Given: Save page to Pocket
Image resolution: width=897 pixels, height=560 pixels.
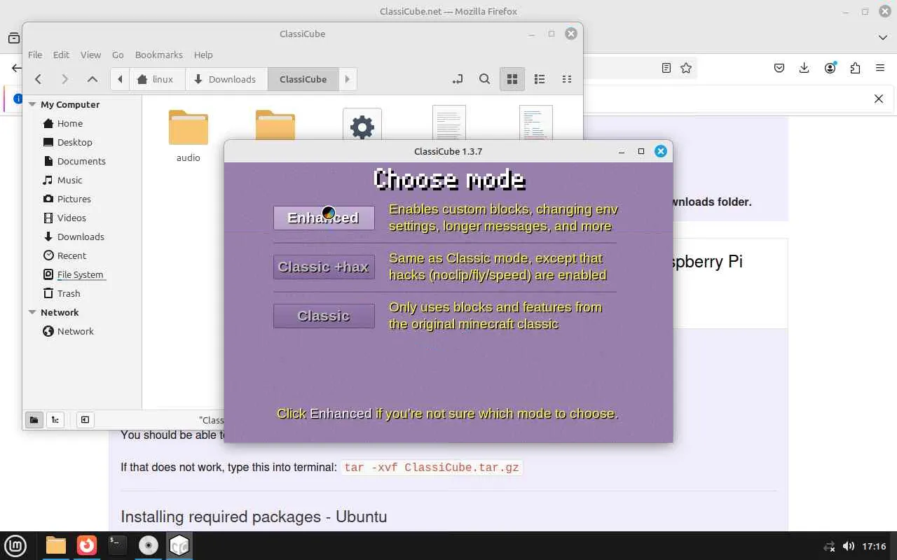Looking at the screenshot, I should tap(779, 68).
